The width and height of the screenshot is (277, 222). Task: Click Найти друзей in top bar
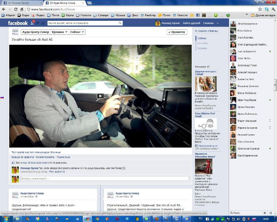(191, 23)
